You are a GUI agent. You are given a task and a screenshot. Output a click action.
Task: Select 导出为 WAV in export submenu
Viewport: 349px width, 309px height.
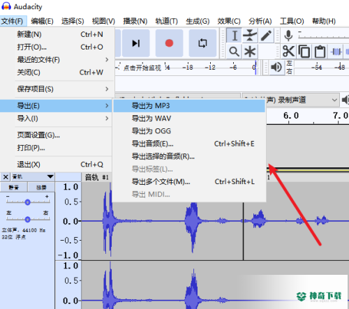tap(189, 119)
